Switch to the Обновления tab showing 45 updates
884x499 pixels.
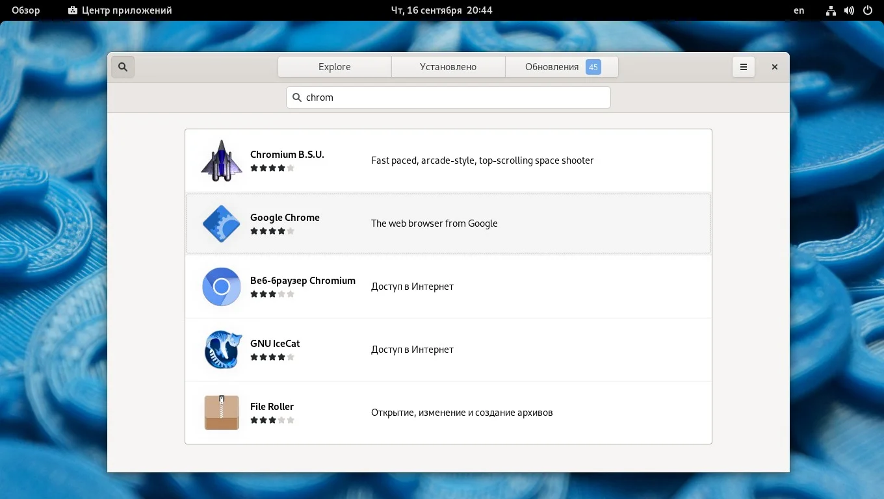point(562,66)
